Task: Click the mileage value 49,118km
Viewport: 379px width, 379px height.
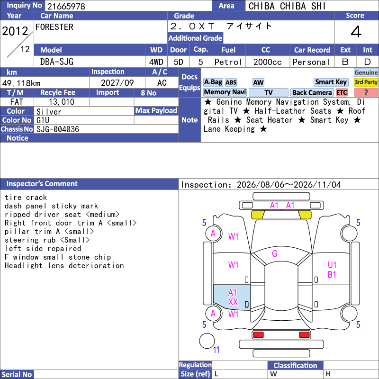Action: tap(21, 83)
